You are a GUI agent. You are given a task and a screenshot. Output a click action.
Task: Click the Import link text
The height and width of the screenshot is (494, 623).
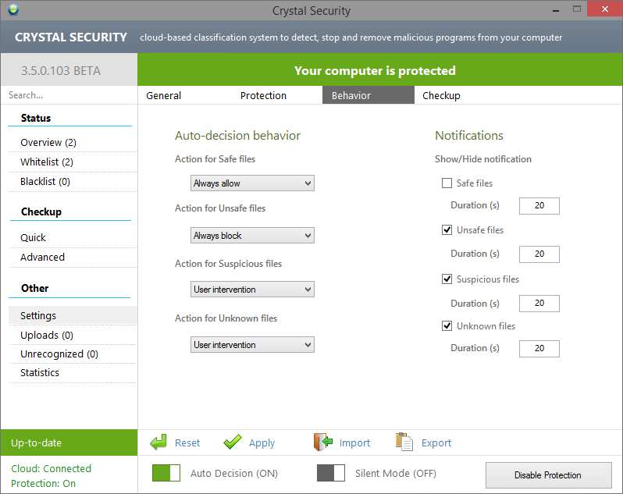pos(354,443)
